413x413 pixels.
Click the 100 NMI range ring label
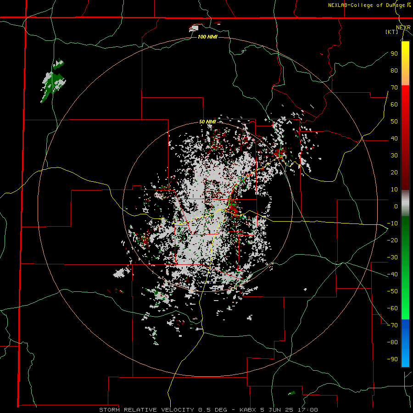point(207,37)
